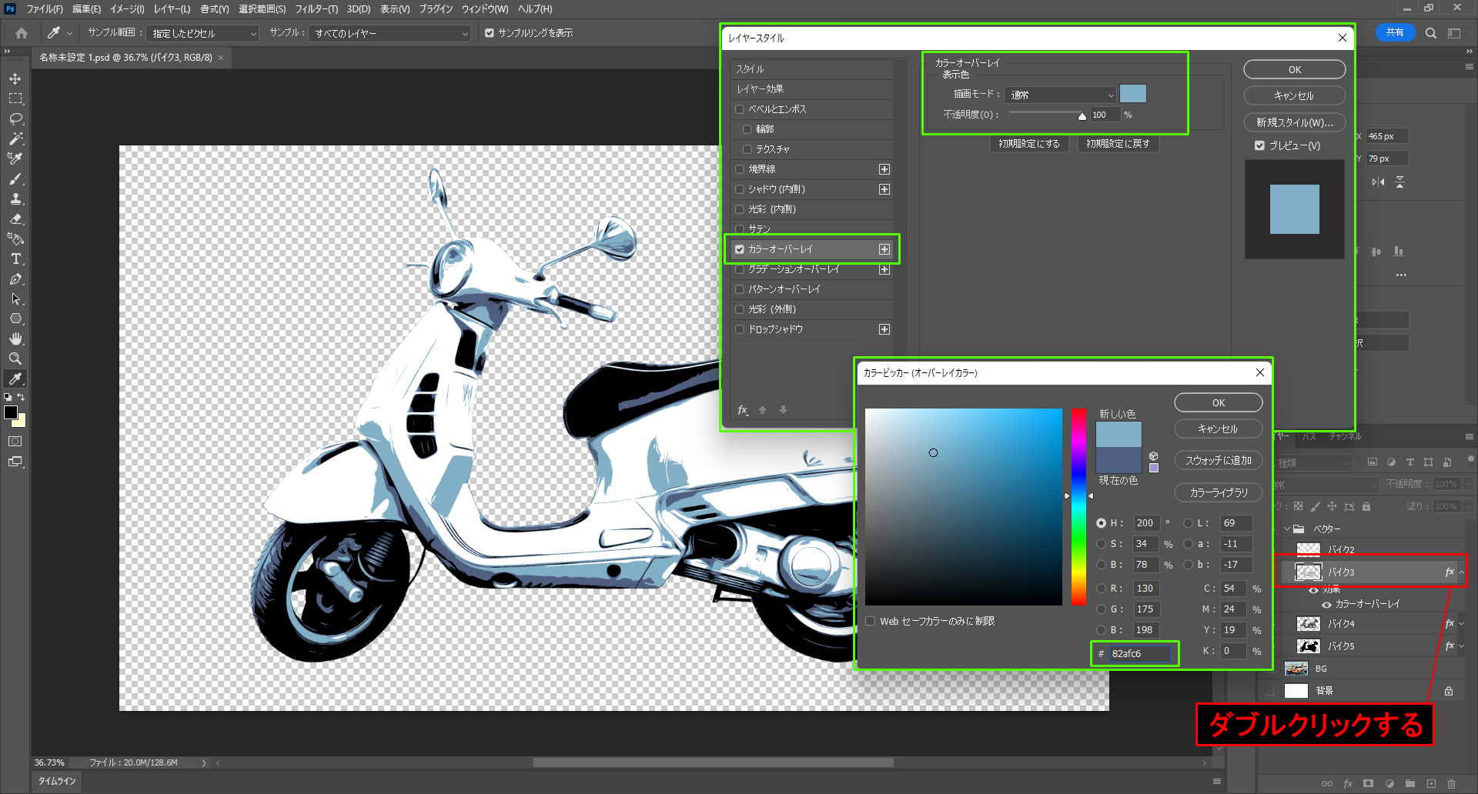Select the Horizontal Type tool

pyautogui.click(x=15, y=259)
